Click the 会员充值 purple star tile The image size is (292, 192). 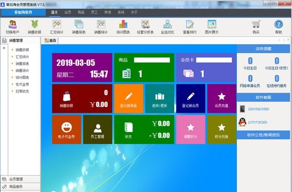222,98
